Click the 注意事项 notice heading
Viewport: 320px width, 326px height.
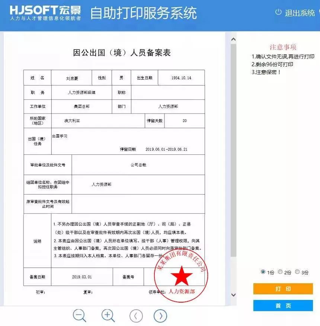click(283, 46)
